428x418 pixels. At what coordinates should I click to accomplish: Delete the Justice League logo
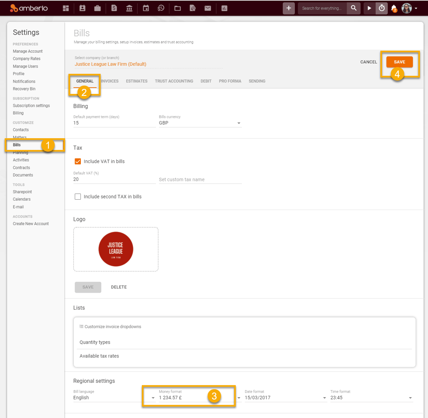pyautogui.click(x=119, y=287)
